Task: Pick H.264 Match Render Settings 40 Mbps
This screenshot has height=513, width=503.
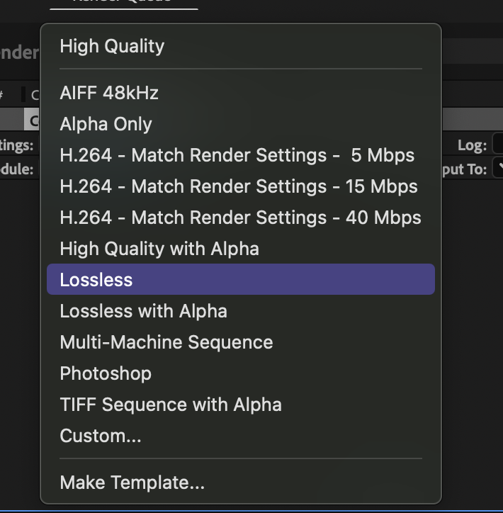Action: [241, 218]
